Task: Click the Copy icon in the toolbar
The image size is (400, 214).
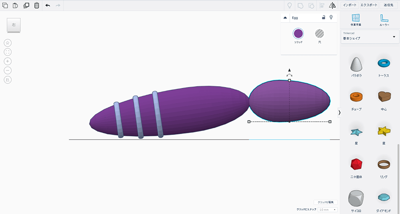Action: (5, 5)
